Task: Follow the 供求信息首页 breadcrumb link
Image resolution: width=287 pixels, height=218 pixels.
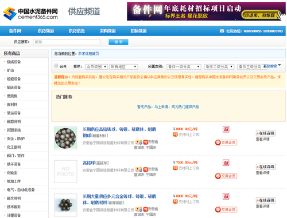Action: pyautogui.click(x=88, y=54)
